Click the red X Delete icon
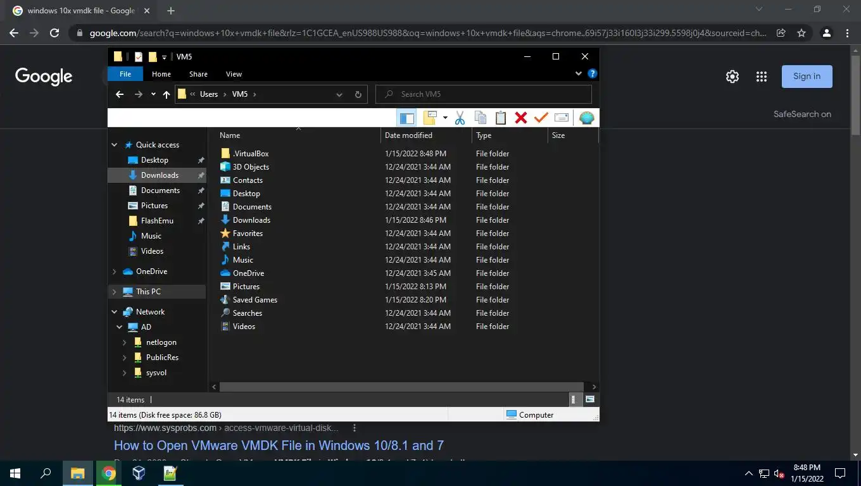 click(x=521, y=118)
